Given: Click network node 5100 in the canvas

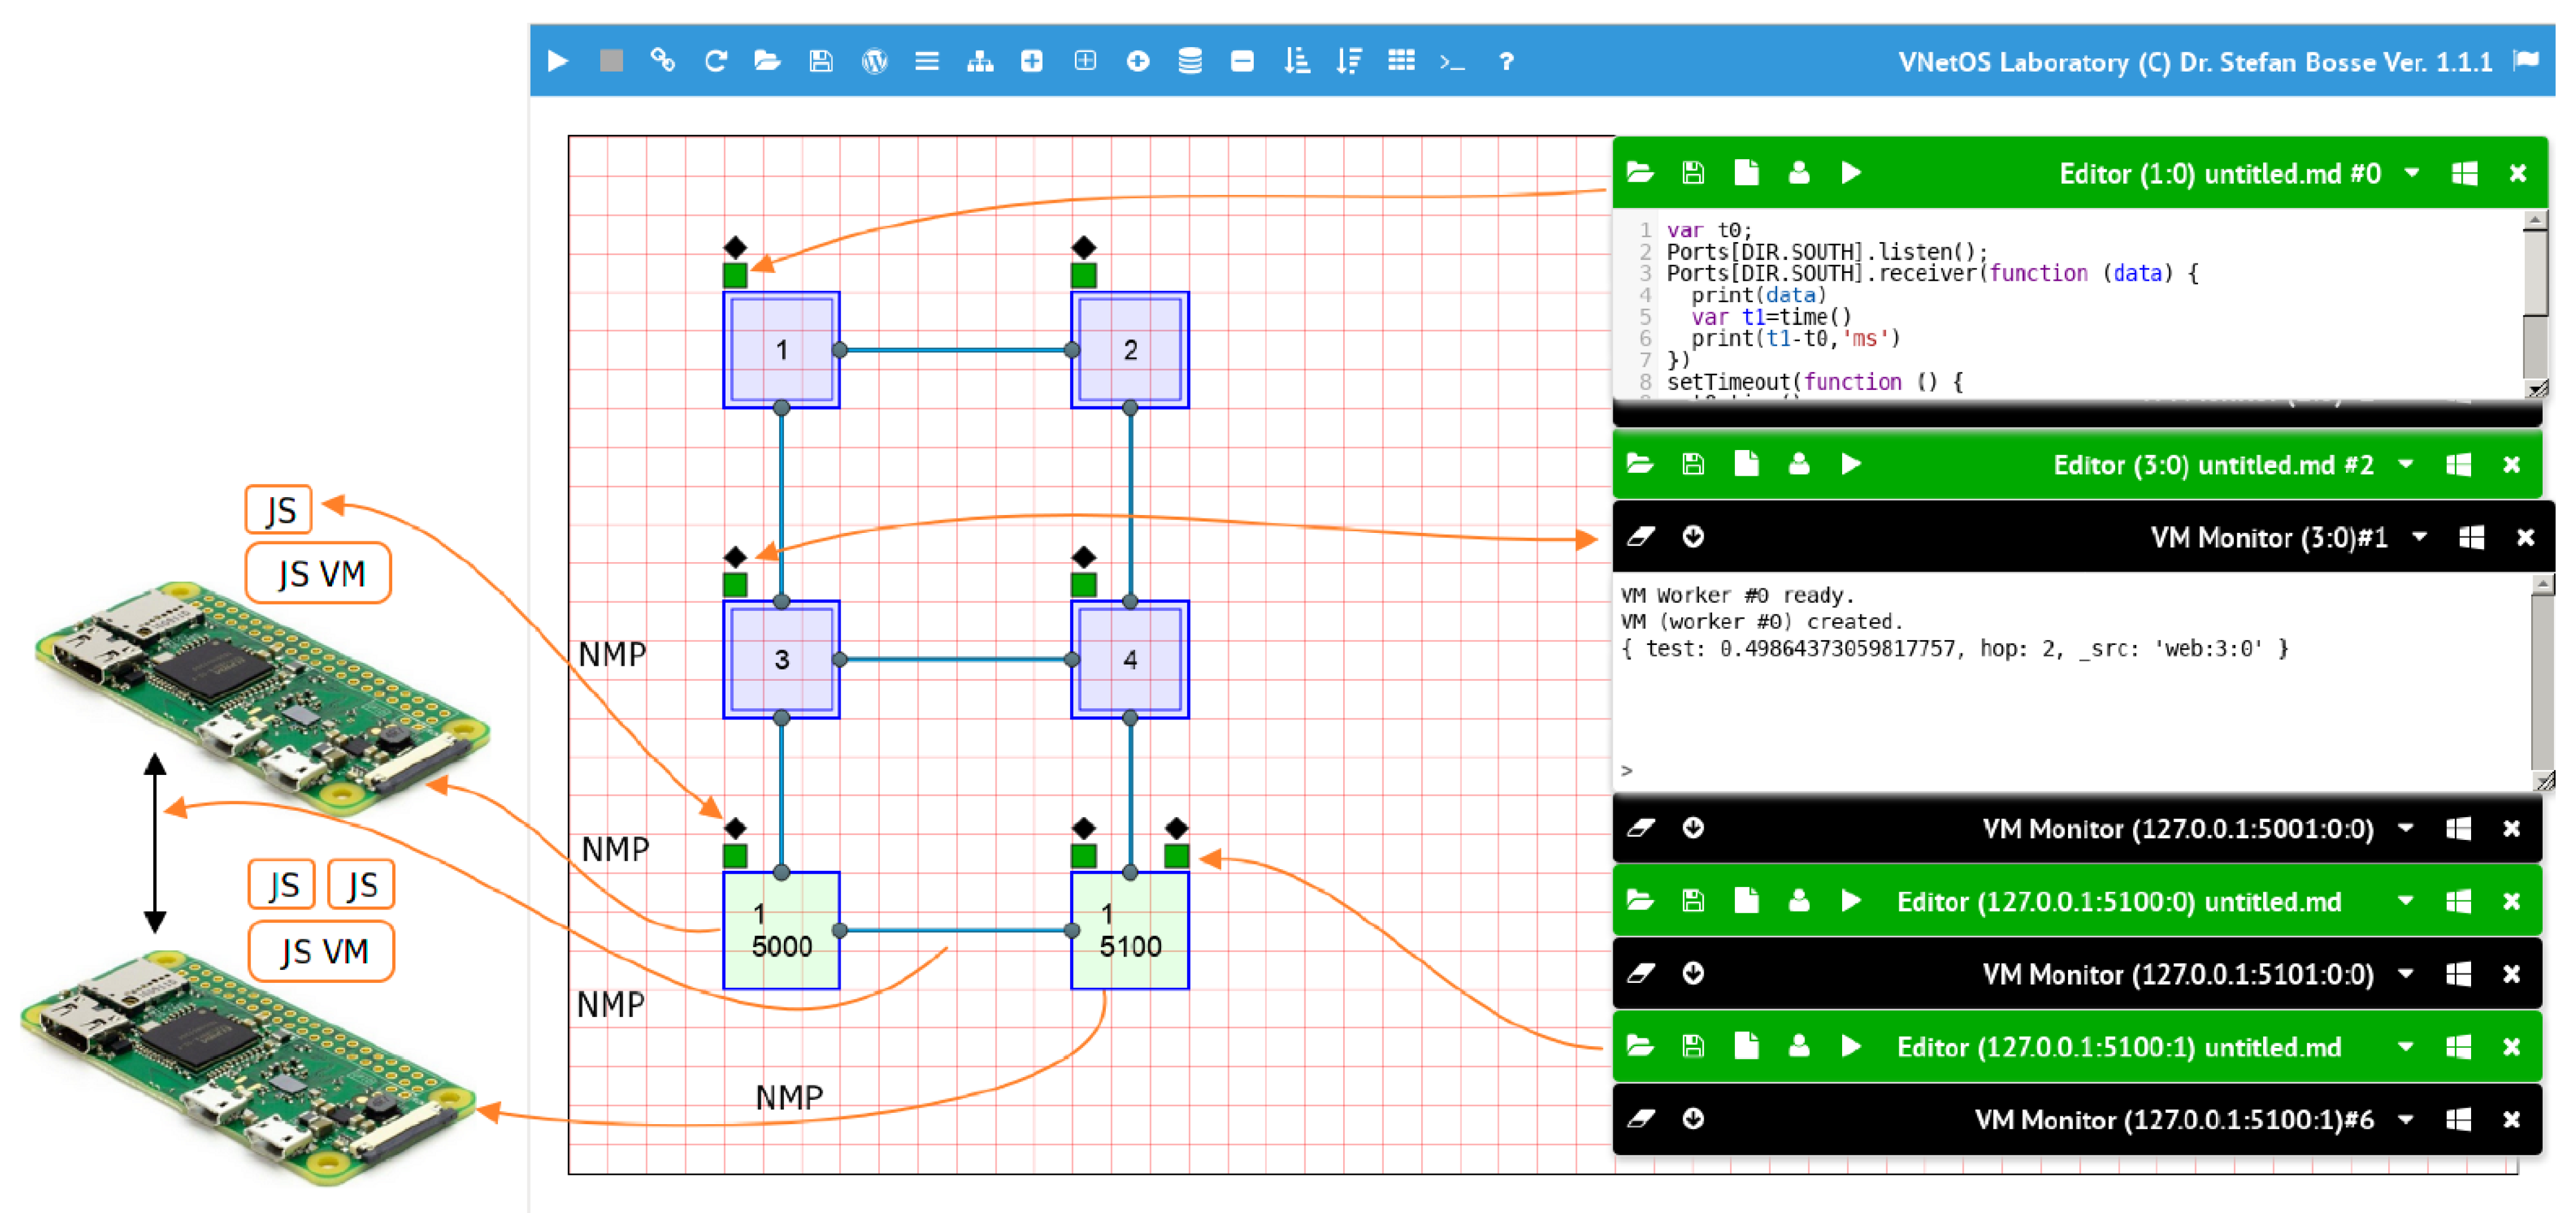Looking at the screenshot, I should pyautogui.click(x=1129, y=930).
